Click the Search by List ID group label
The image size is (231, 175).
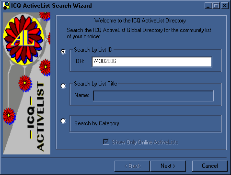[93, 50]
